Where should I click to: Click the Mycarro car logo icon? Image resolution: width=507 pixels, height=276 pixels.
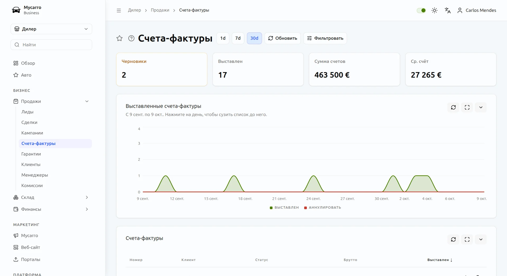[16, 10]
